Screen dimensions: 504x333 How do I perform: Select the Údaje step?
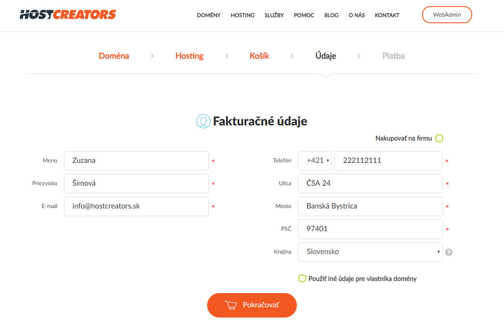[x=326, y=56]
